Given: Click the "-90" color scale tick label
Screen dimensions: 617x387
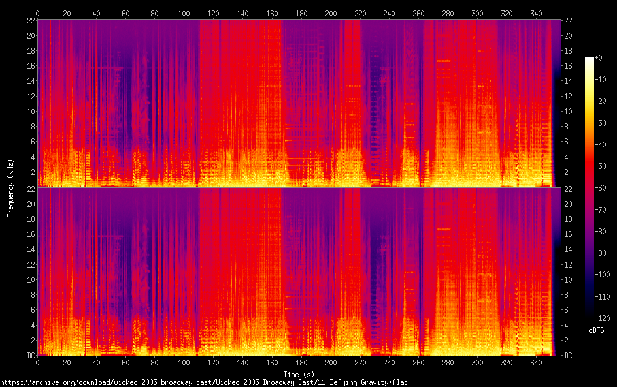Looking at the screenshot, I should tap(600, 253).
